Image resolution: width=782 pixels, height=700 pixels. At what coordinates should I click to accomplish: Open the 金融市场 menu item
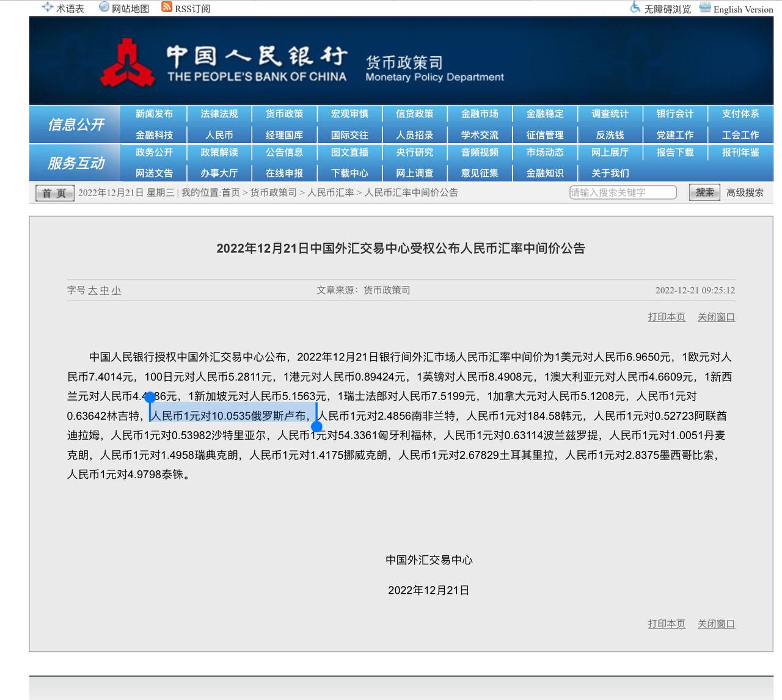pos(480,114)
